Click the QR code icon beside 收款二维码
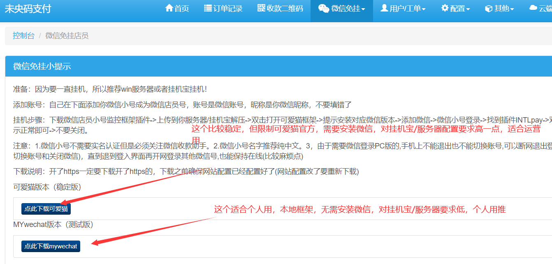Screen dimensions: 552x264 pyautogui.click(x=261, y=8)
